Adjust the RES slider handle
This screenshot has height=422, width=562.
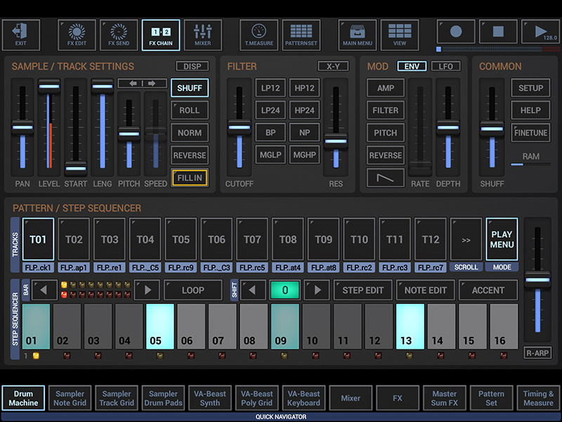pyautogui.click(x=336, y=141)
